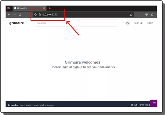Click the Firefox logo icon
165x115 pixels.
click(x=9, y=8)
